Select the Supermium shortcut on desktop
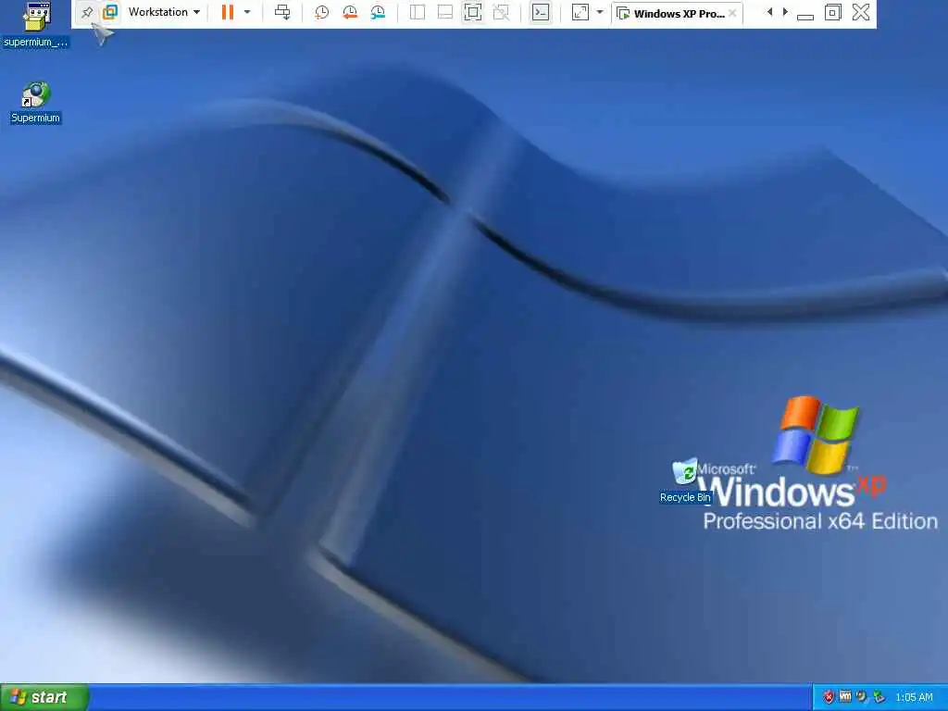Image resolution: width=948 pixels, height=711 pixels. pos(36,103)
